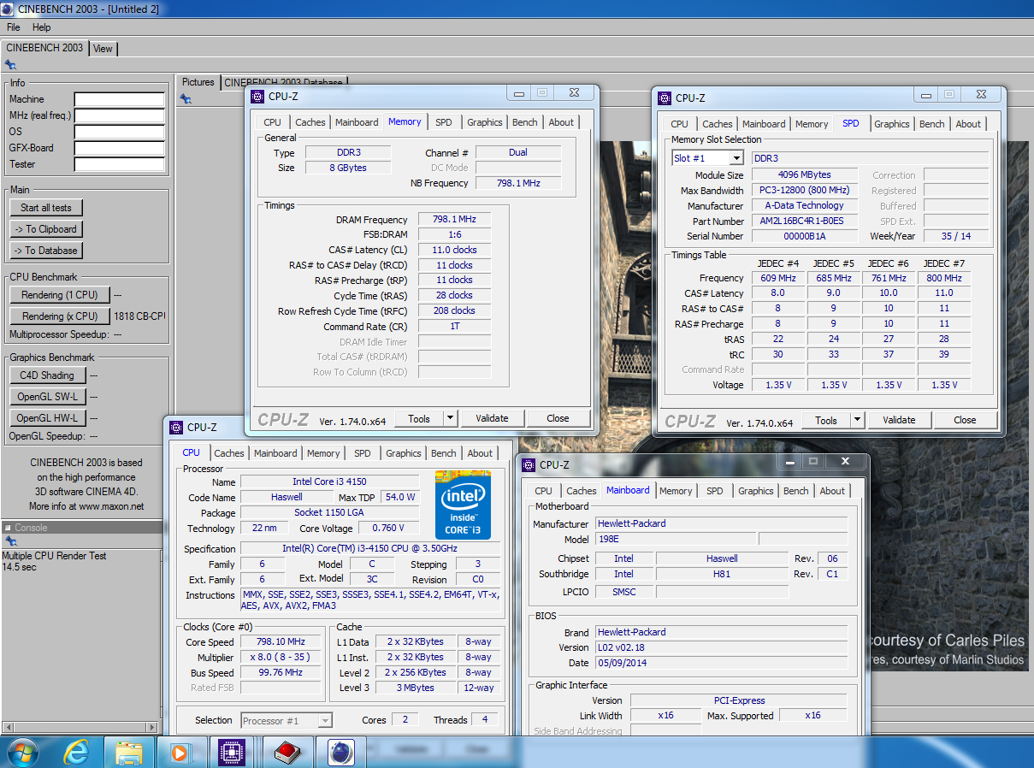Open Graphics tab in CPU-Z SPD window
Image resolution: width=1034 pixels, height=768 pixels.
[892, 124]
